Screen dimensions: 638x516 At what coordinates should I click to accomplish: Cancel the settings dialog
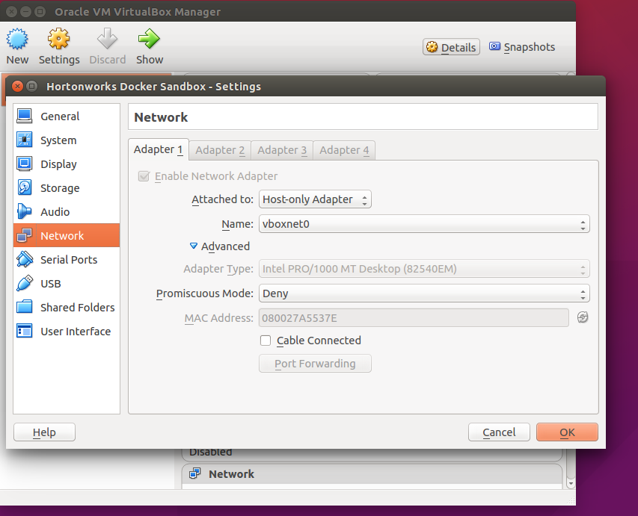[x=499, y=432]
